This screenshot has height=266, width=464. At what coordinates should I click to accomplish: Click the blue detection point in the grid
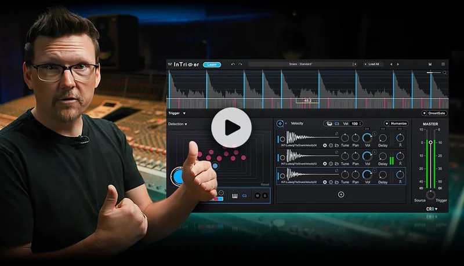pyautogui.click(x=215, y=166)
